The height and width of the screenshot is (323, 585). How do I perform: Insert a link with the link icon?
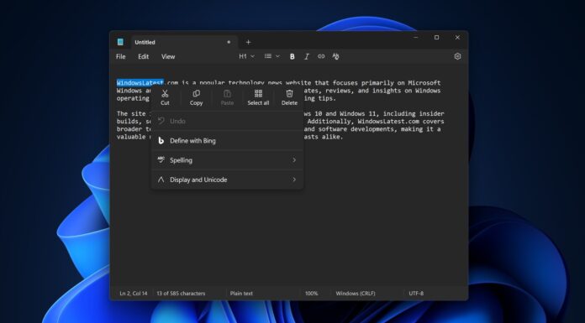321,56
